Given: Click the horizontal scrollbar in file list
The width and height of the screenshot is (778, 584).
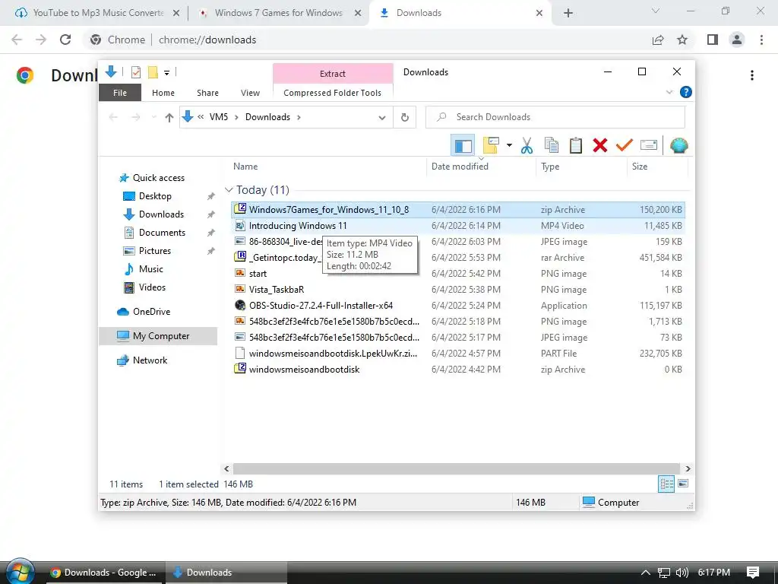Looking at the screenshot, I should (x=456, y=468).
